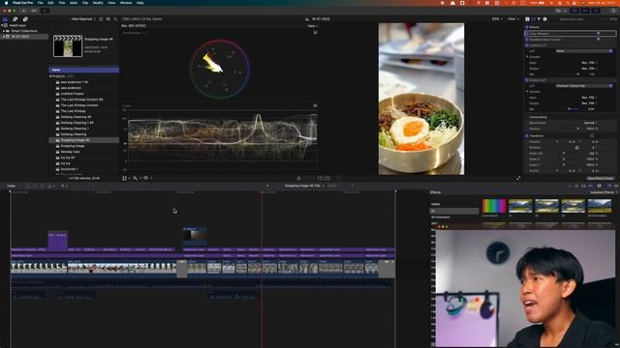Click import media arrow in top toolbar
Viewport: 620px width, 348px height.
pos(23,11)
